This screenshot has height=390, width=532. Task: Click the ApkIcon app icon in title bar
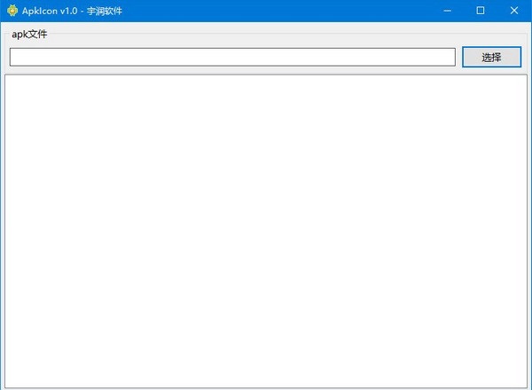tap(12, 11)
